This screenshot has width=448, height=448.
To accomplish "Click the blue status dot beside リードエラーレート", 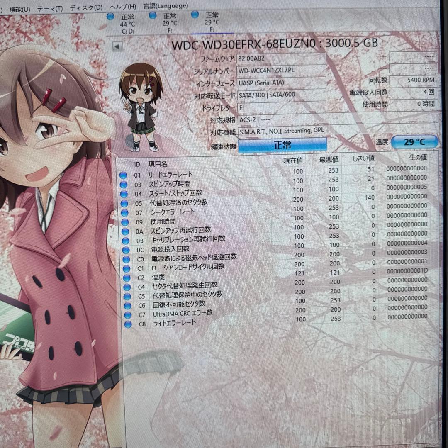I will pyautogui.click(x=124, y=174).
